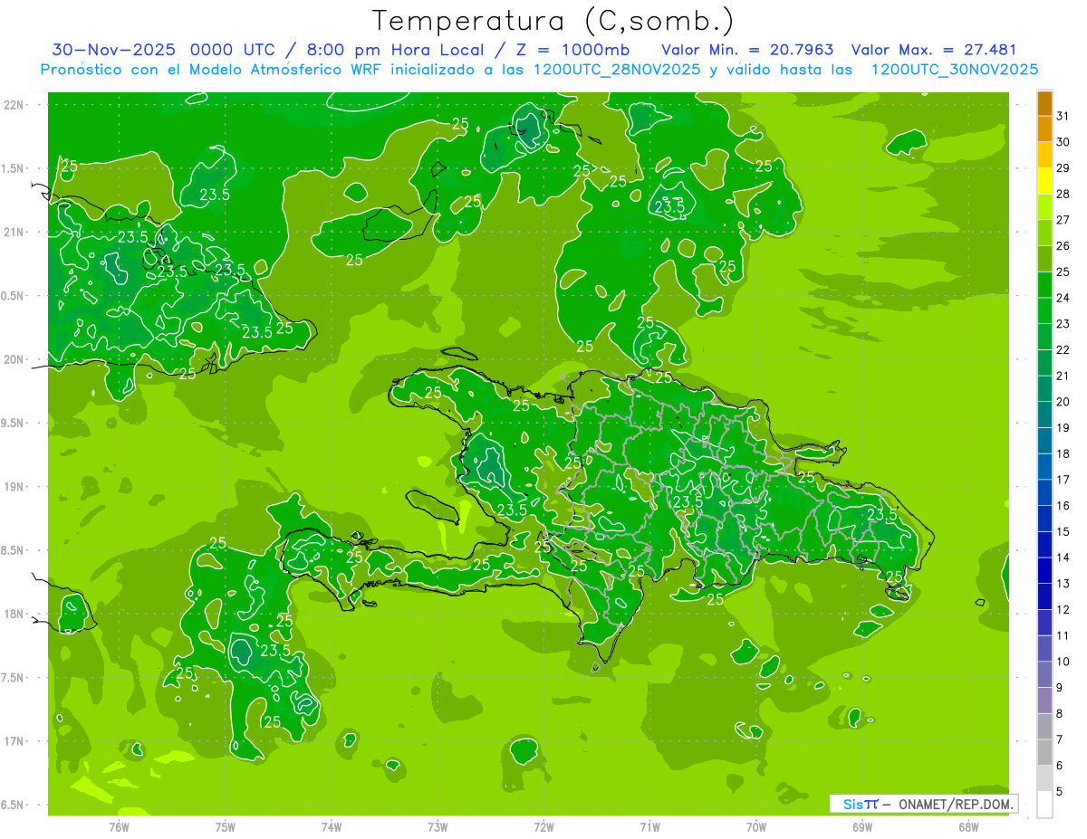The image size is (1087, 839).
Task: Click the "SisTT - ONAMET/REP.DOM." credit label
Action: click(x=923, y=804)
